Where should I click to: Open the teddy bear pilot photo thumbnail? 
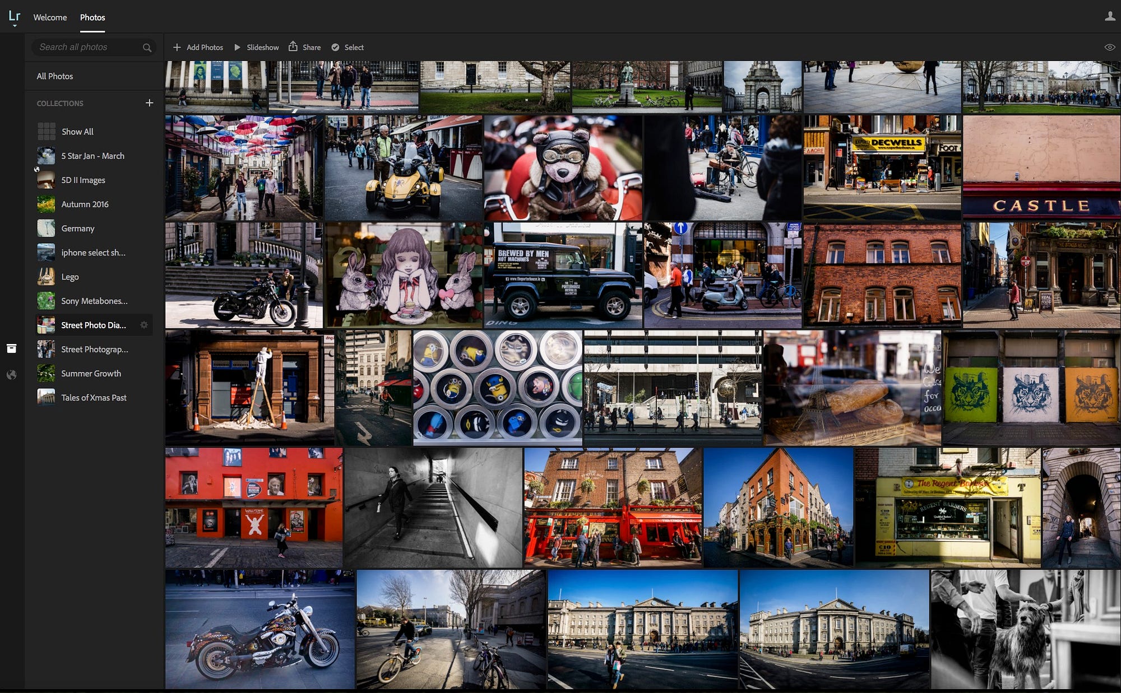563,168
